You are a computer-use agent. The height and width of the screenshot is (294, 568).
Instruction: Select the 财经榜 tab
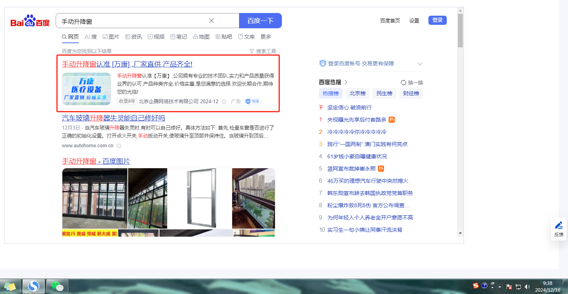click(411, 93)
